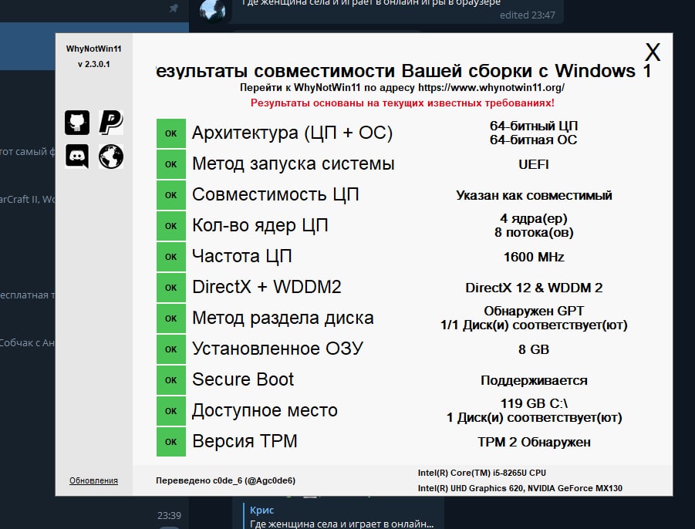Click the pin icon in chat list
This screenshot has width=695, height=529.
click(174, 8)
